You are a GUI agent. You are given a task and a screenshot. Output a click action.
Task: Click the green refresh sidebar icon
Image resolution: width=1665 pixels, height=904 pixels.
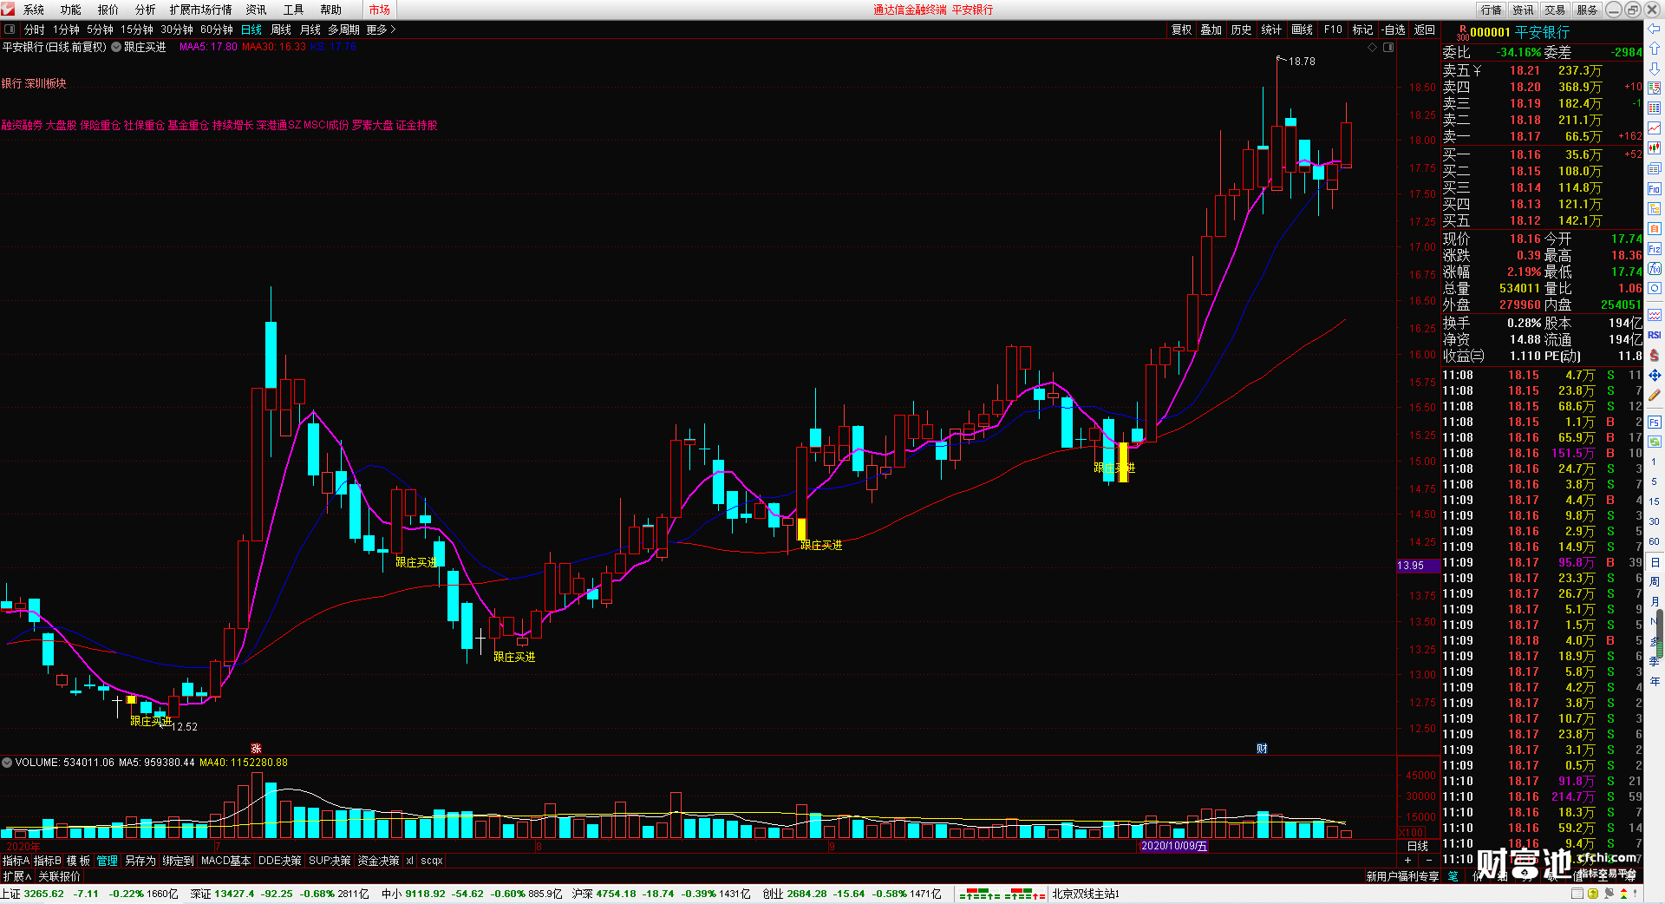1655,442
